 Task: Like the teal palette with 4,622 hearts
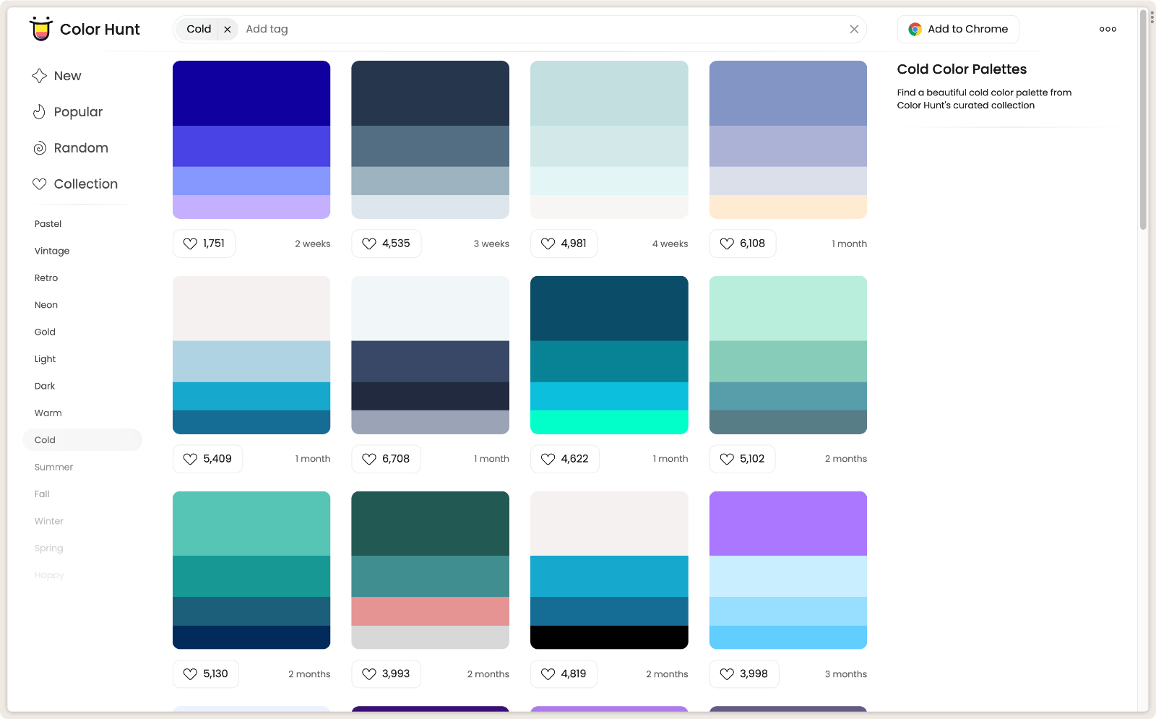(548, 458)
